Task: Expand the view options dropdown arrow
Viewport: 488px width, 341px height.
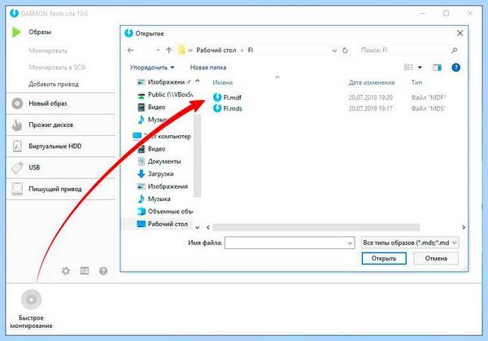Action: coord(420,68)
